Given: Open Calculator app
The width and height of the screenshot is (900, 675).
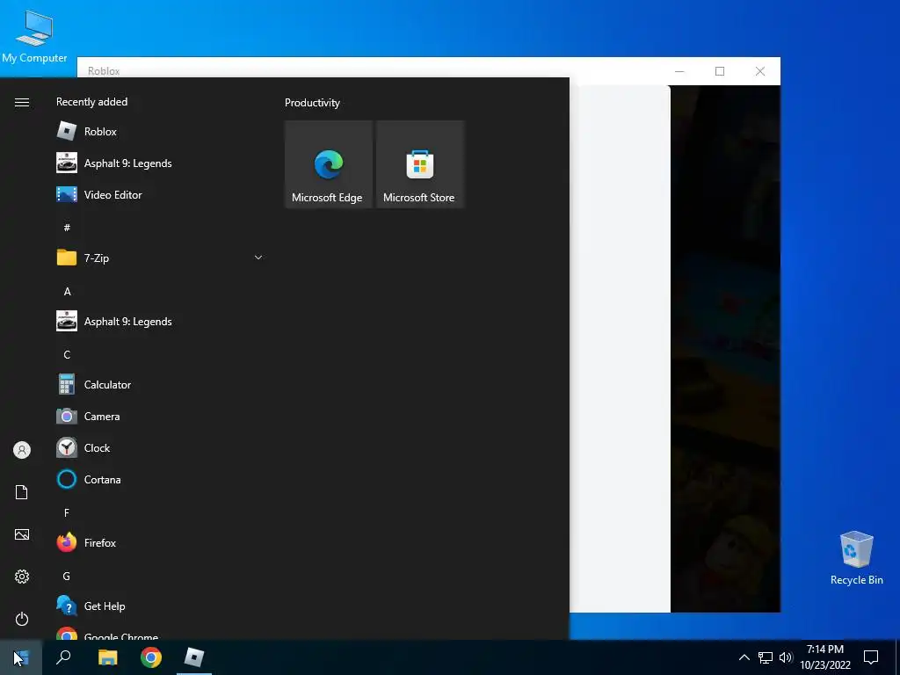Looking at the screenshot, I should (160, 385).
